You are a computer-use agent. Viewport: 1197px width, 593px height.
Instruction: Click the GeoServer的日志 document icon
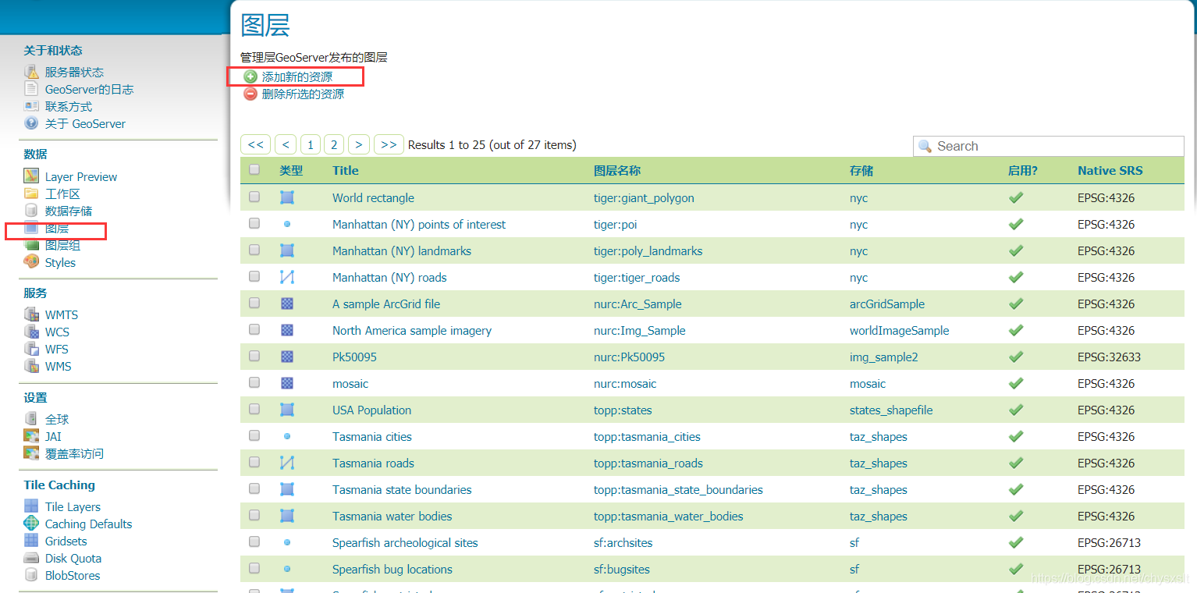(31, 89)
